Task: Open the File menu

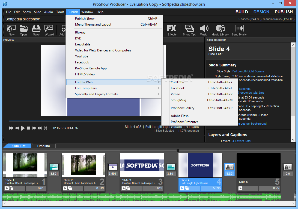Action: pos(8,12)
